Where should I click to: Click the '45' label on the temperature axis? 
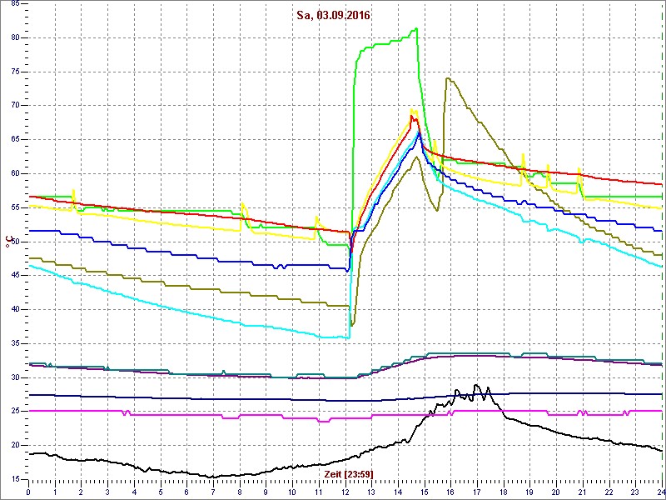[15, 276]
